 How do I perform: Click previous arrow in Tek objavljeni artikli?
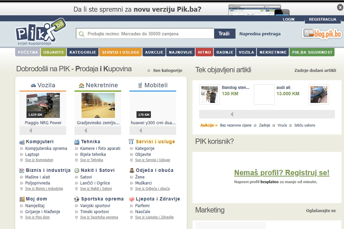(232, 114)
